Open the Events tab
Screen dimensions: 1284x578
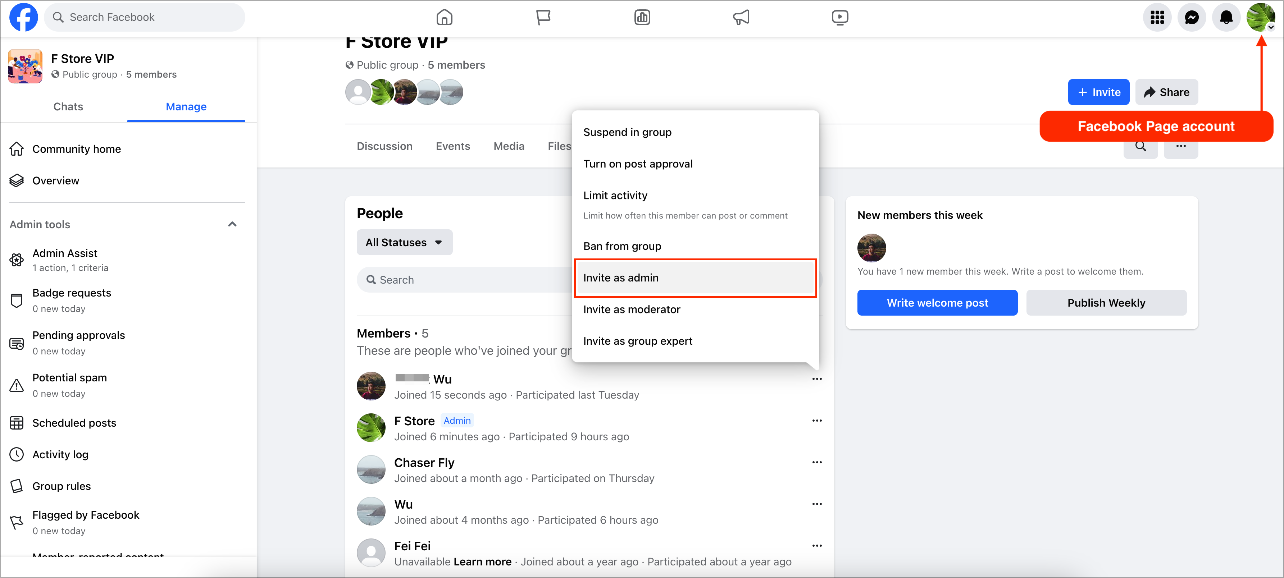coord(452,146)
